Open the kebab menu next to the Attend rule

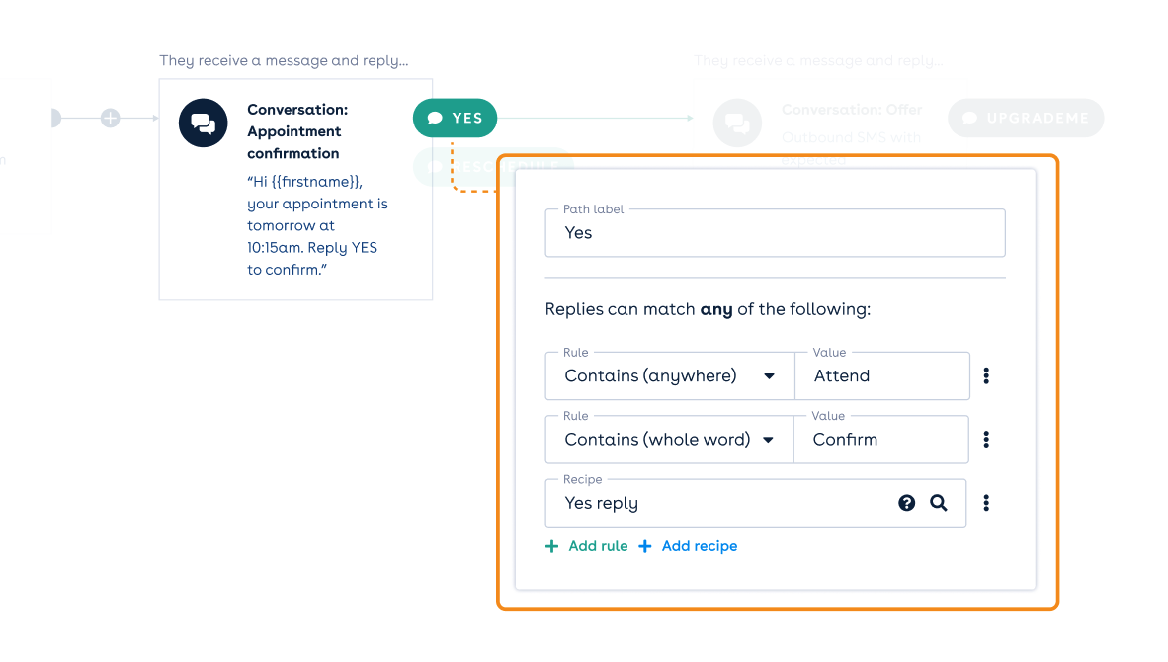click(985, 375)
